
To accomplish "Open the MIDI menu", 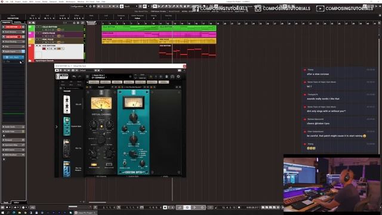I will tap(31, 1).
